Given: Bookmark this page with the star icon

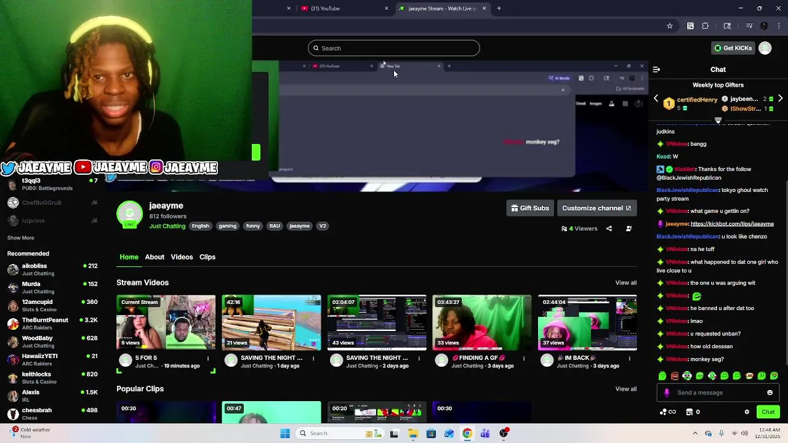Looking at the screenshot, I should [670, 26].
